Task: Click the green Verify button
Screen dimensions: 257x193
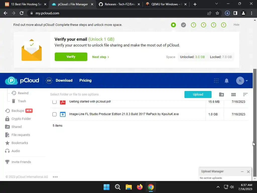Action: point(71,57)
